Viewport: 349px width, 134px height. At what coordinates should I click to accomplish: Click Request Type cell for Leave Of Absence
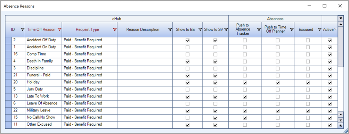click(x=89, y=103)
